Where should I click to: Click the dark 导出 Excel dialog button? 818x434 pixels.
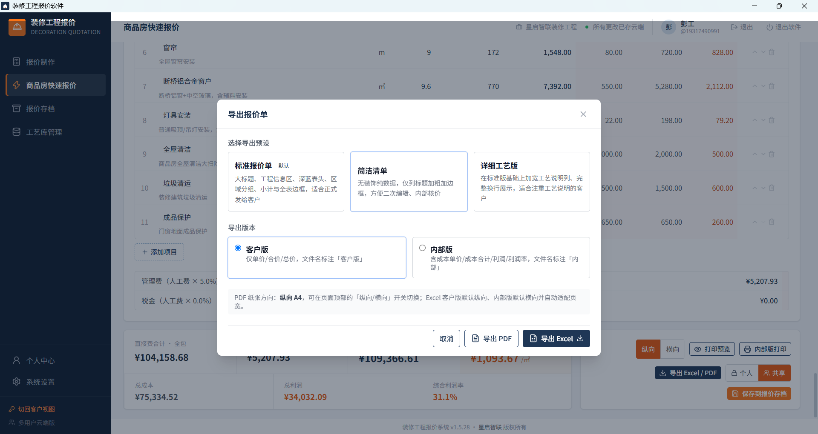556,339
